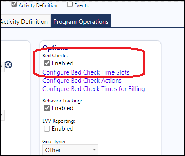Open the Goal Type dropdown showing Other
The height and width of the screenshot is (156, 185).
coord(70,150)
